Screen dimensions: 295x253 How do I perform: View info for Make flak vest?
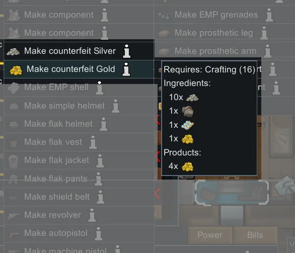93,142
